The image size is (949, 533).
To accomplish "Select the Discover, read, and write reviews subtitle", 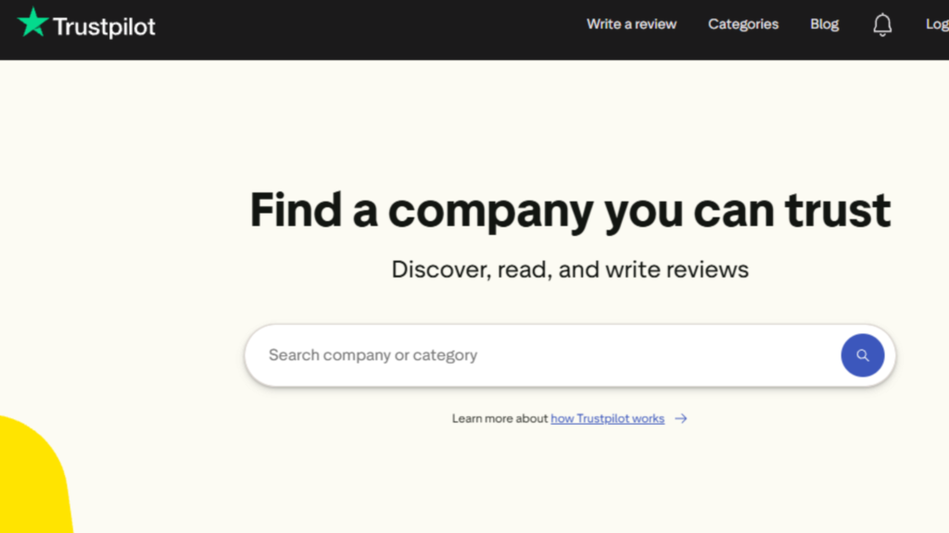I will click(x=570, y=269).
